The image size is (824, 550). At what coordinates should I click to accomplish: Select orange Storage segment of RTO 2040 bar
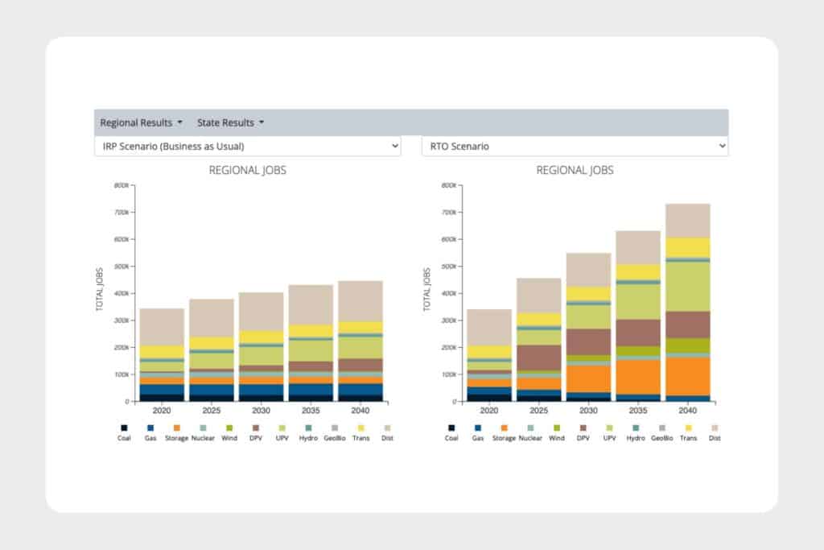tap(687, 375)
